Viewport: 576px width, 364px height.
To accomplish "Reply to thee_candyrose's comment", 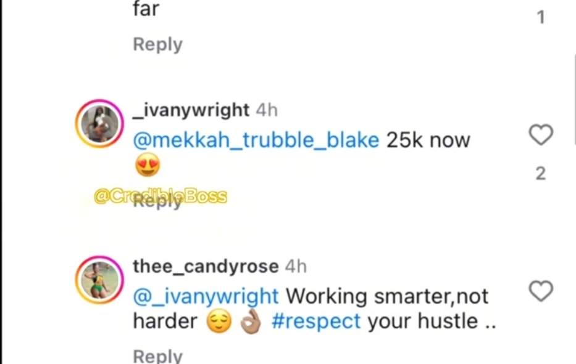I will pyautogui.click(x=157, y=356).
